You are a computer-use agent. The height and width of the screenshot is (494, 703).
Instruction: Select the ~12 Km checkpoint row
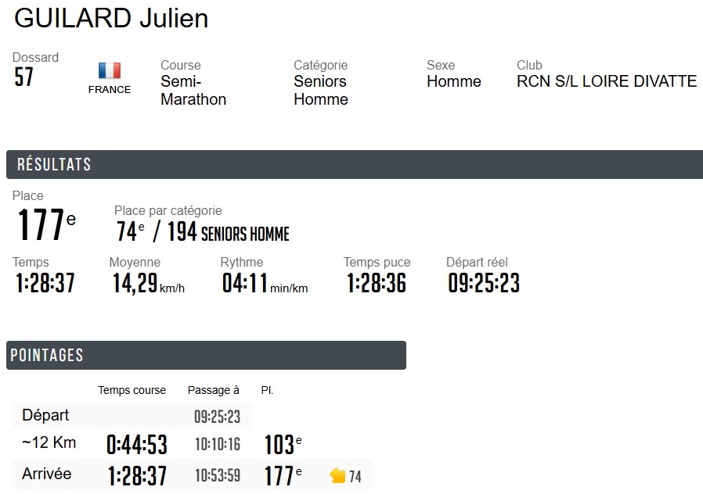(x=49, y=443)
